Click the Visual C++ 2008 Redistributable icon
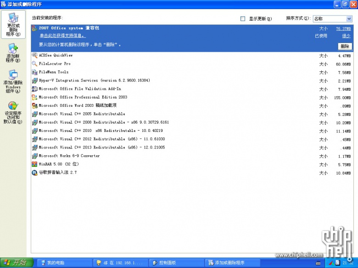 coord(34,122)
